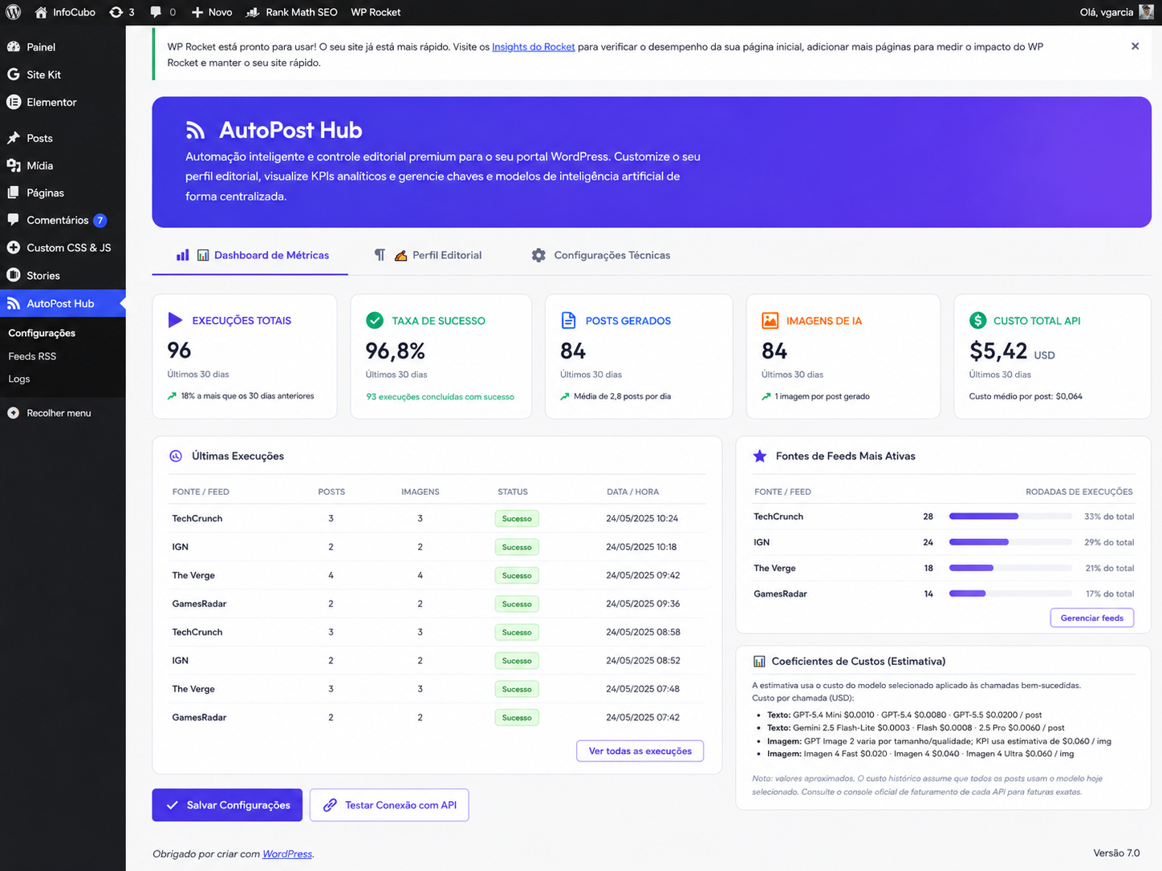Click the Elementor icon in sidebar
1162x871 pixels.
tap(14, 102)
